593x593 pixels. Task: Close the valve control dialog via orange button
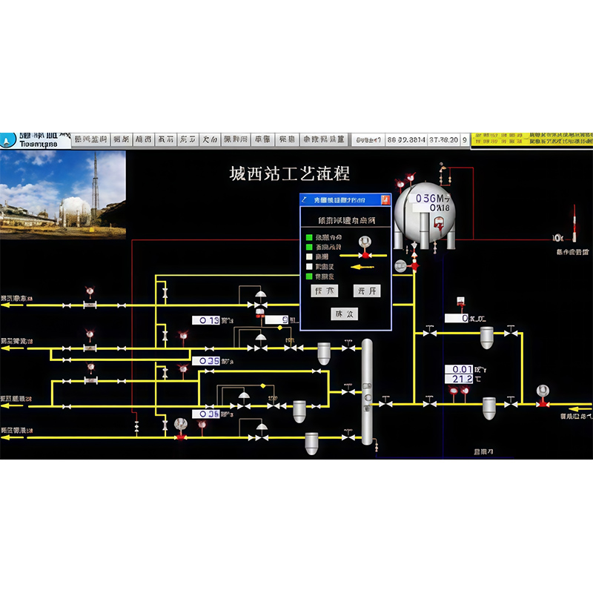pyautogui.click(x=385, y=199)
